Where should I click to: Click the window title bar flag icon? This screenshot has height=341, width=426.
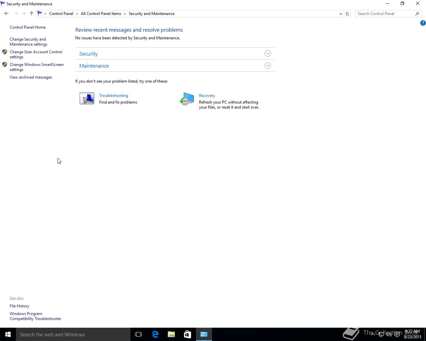pos(3,4)
